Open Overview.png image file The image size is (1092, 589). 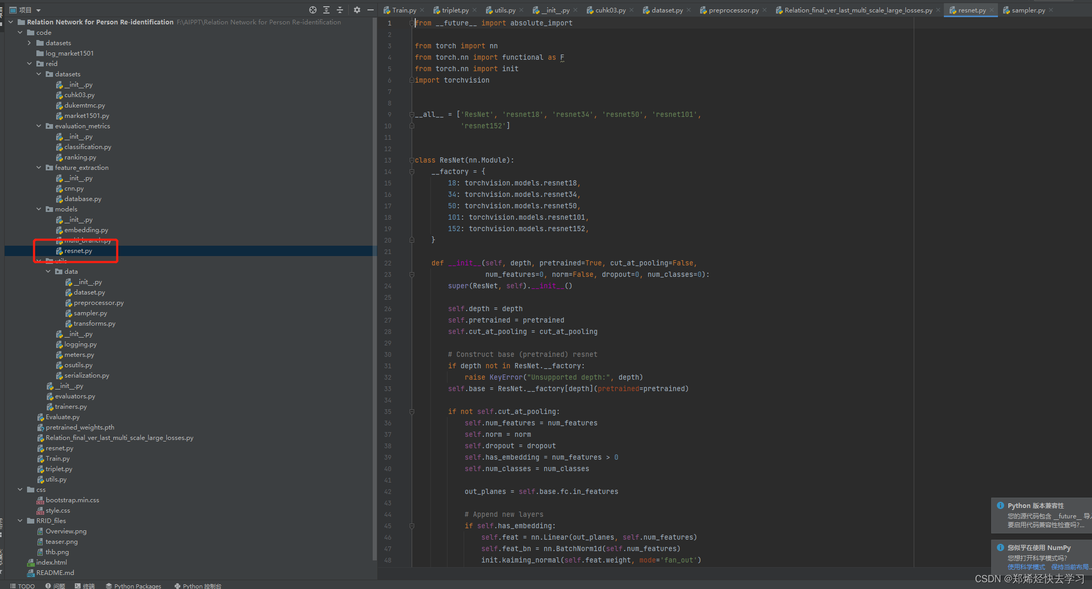point(66,531)
